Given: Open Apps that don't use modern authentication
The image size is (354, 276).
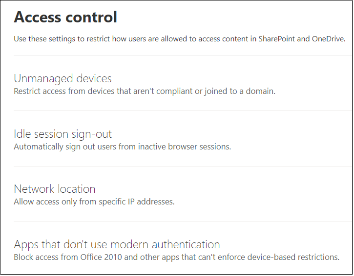Looking at the screenshot, I should (117, 244).
